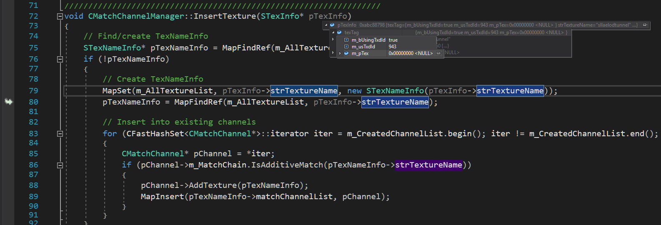Screen dimensions: 661x225
Task: Click 'CMatchChannel*' type on line 85
Action: pyautogui.click(x=155, y=154)
